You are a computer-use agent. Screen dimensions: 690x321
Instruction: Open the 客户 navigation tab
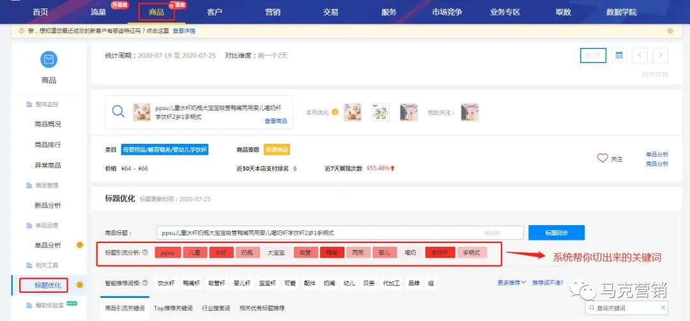[x=214, y=12]
